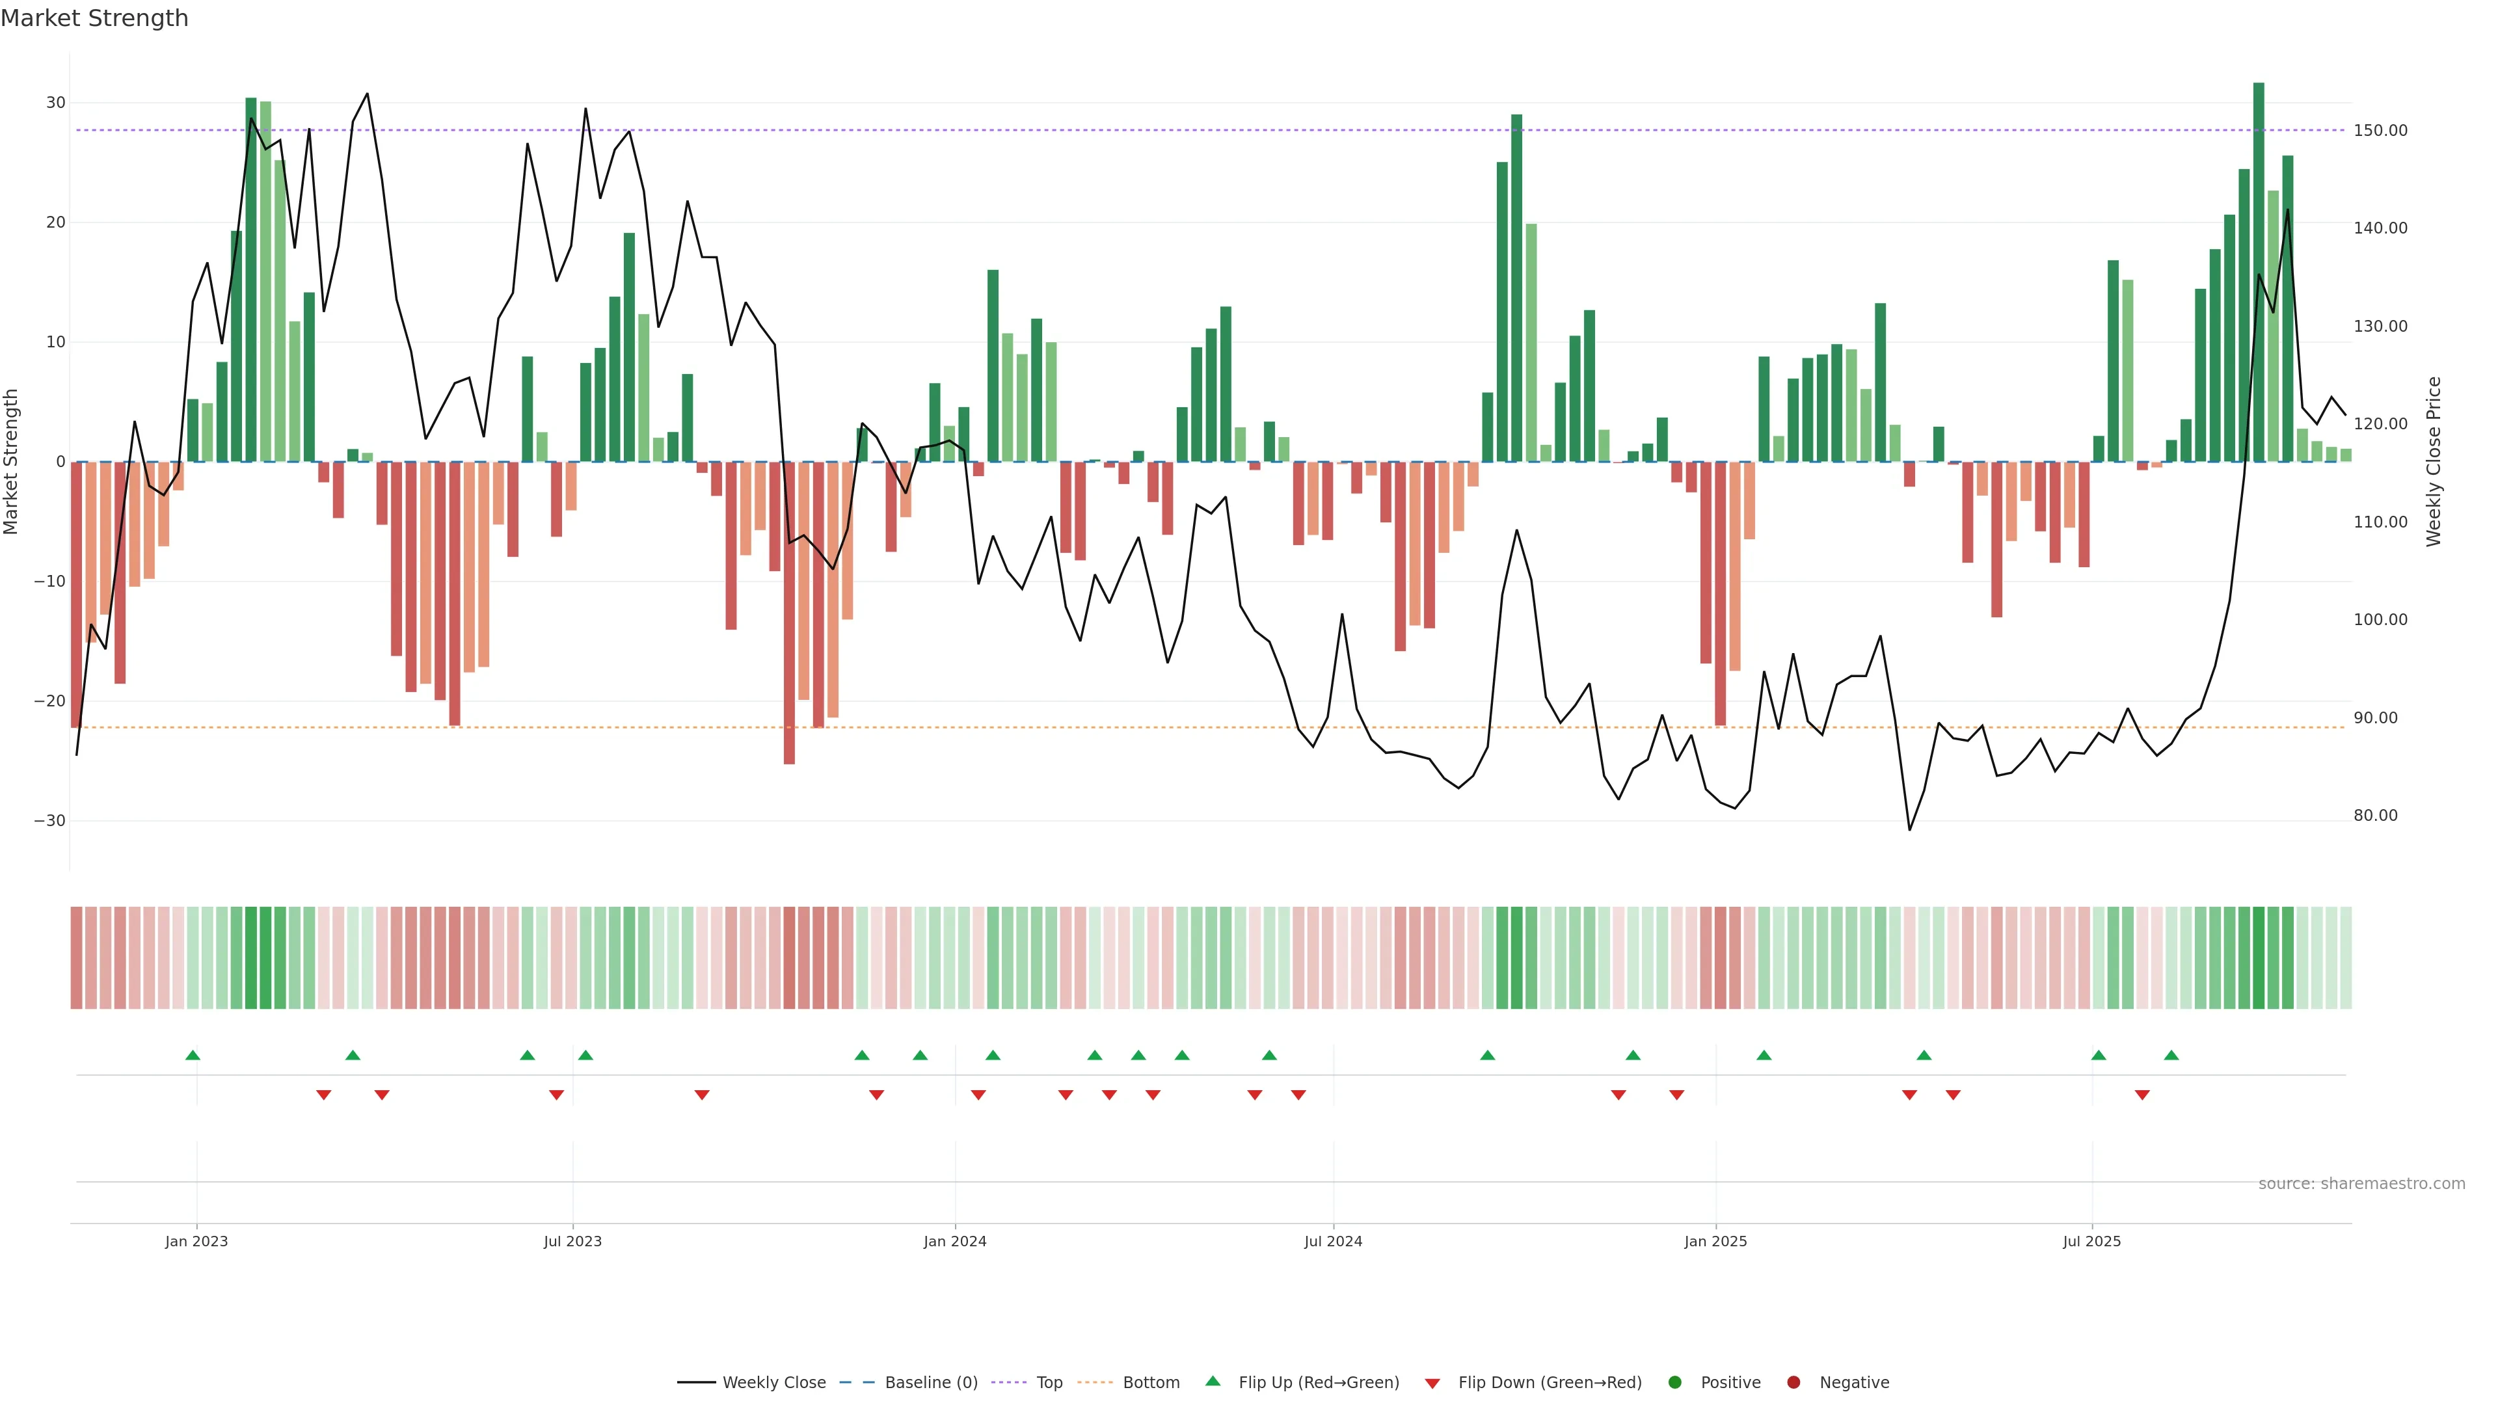This screenshot has width=2498, height=1405.
Task: Click the dark red Negative circle legend icon
Action: point(1793,1383)
